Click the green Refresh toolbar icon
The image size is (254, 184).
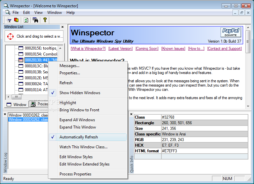[26, 20]
